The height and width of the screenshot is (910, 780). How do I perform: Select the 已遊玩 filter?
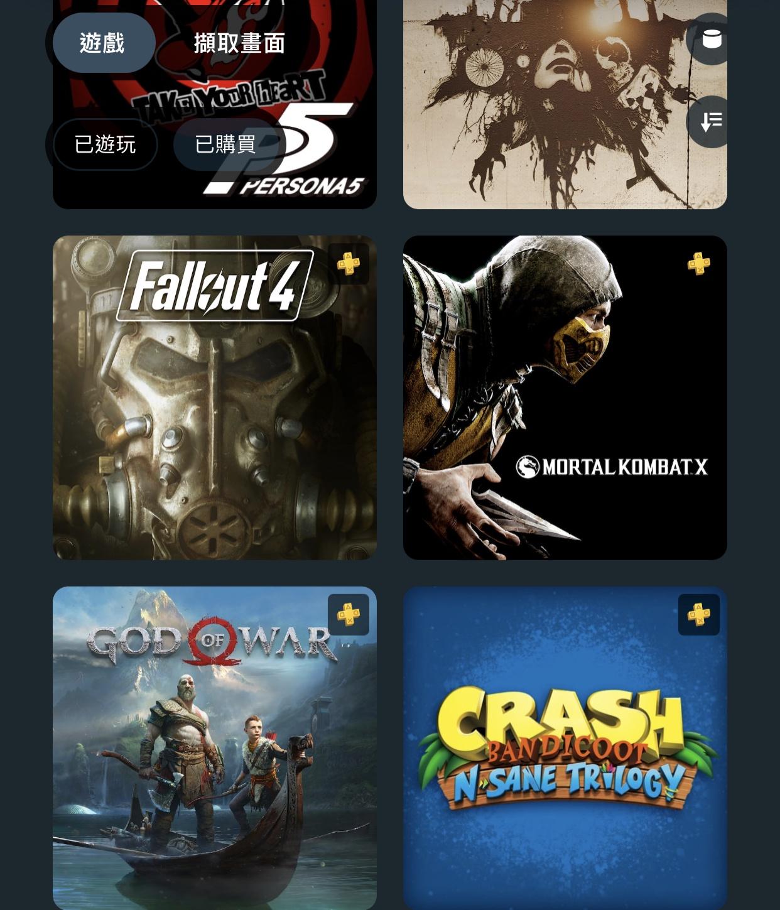[x=105, y=144]
